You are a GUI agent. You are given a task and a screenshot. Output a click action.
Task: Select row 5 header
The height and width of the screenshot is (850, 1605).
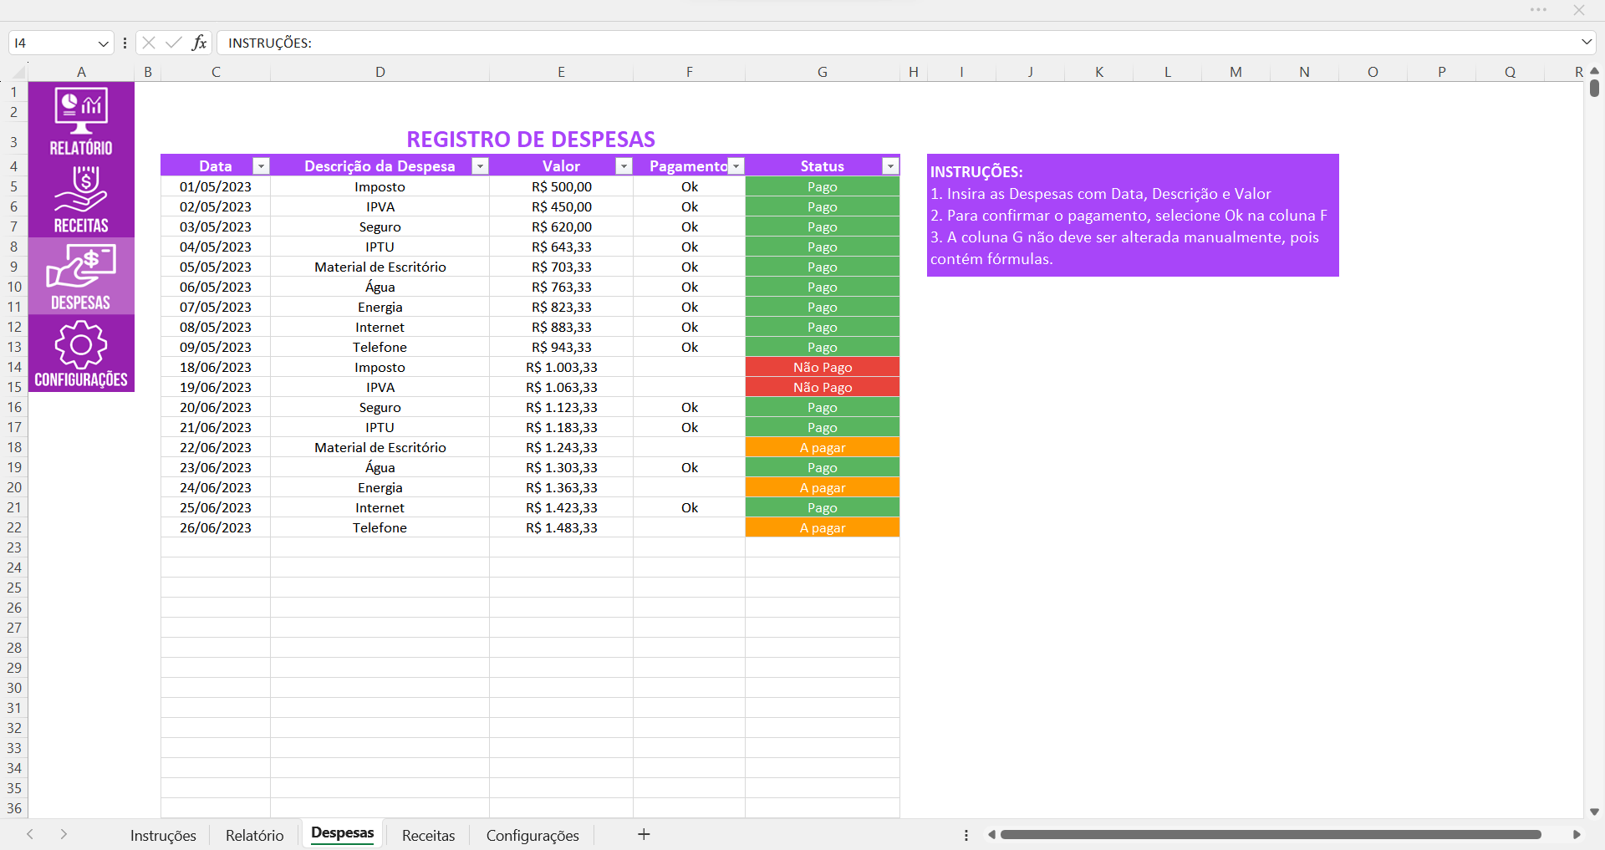point(14,186)
